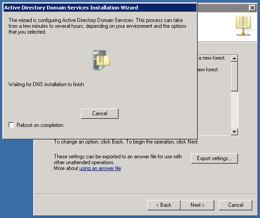Open the "using an answer file" link

tap(100, 168)
